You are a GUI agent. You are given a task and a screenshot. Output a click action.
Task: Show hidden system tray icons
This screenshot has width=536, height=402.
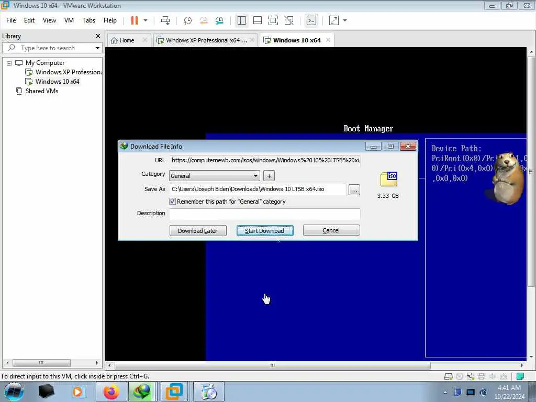click(445, 392)
